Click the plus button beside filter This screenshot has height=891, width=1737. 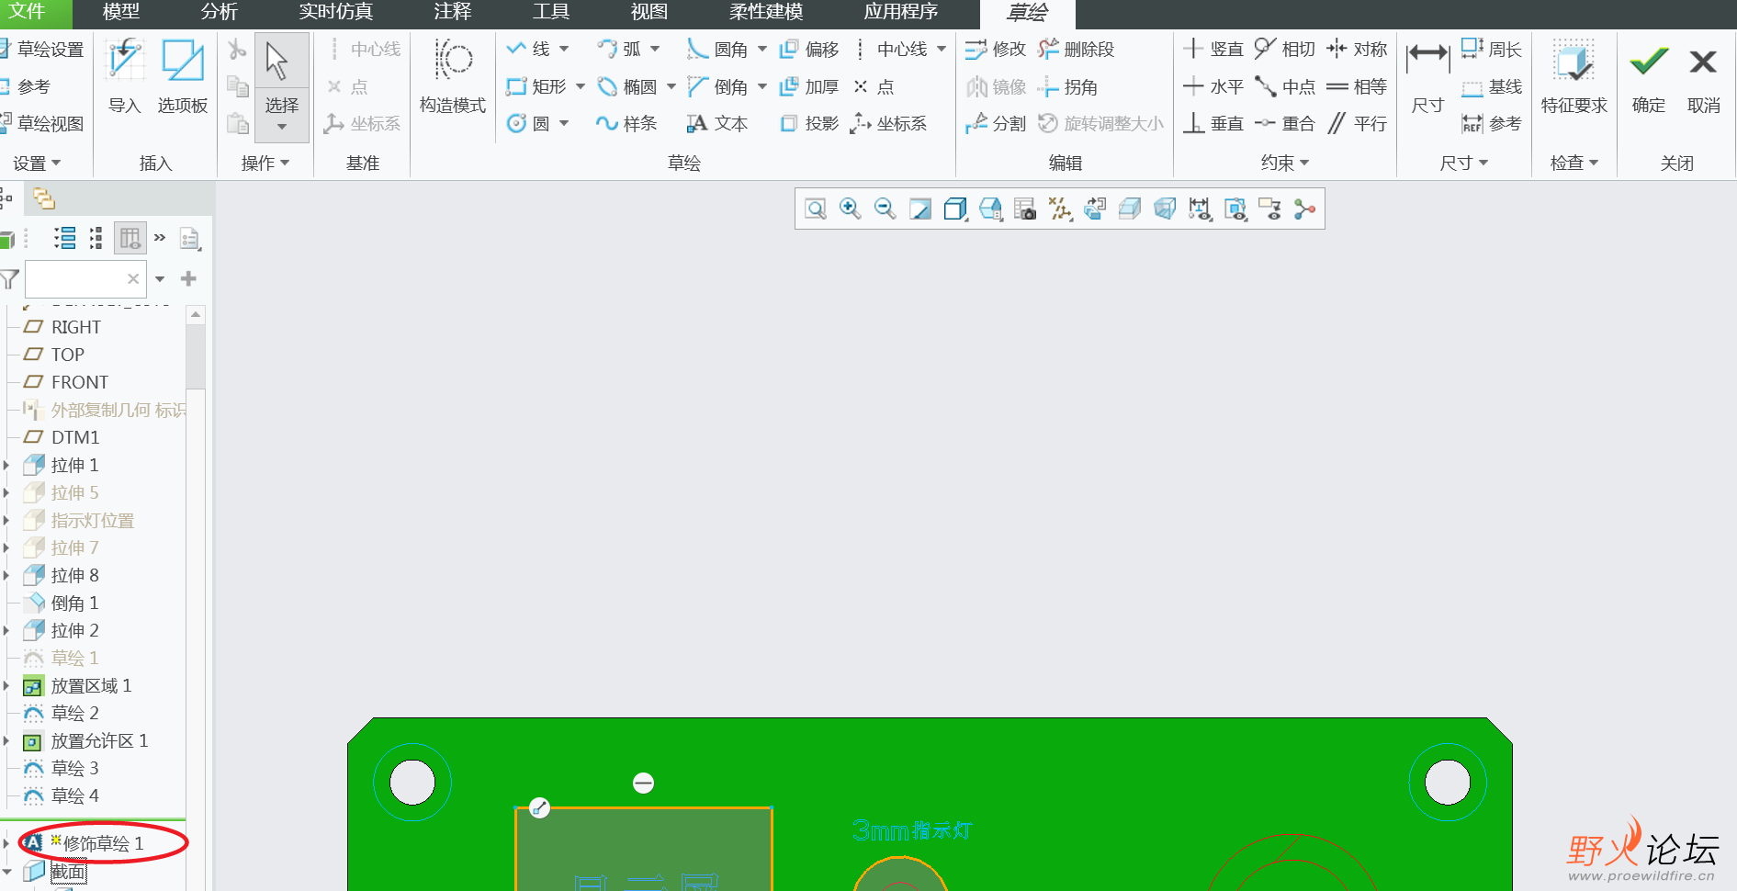[188, 278]
